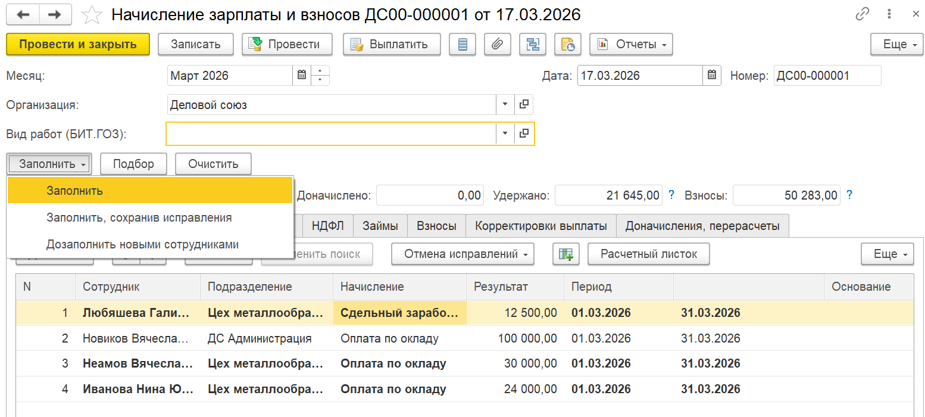This screenshot has width=925, height=417.
Task: Select the Иванова Нина Ю… row
Action: [465, 389]
